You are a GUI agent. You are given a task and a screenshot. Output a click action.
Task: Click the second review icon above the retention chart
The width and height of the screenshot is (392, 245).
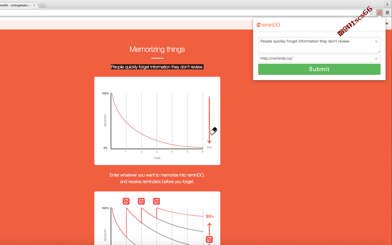coord(141,201)
